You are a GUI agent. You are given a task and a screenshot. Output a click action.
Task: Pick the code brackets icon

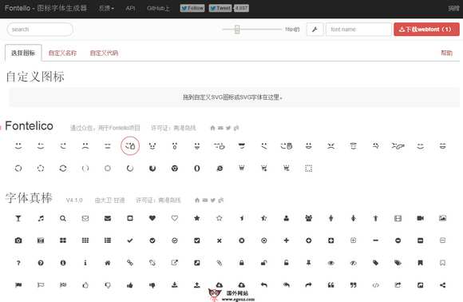click(x=376, y=285)
